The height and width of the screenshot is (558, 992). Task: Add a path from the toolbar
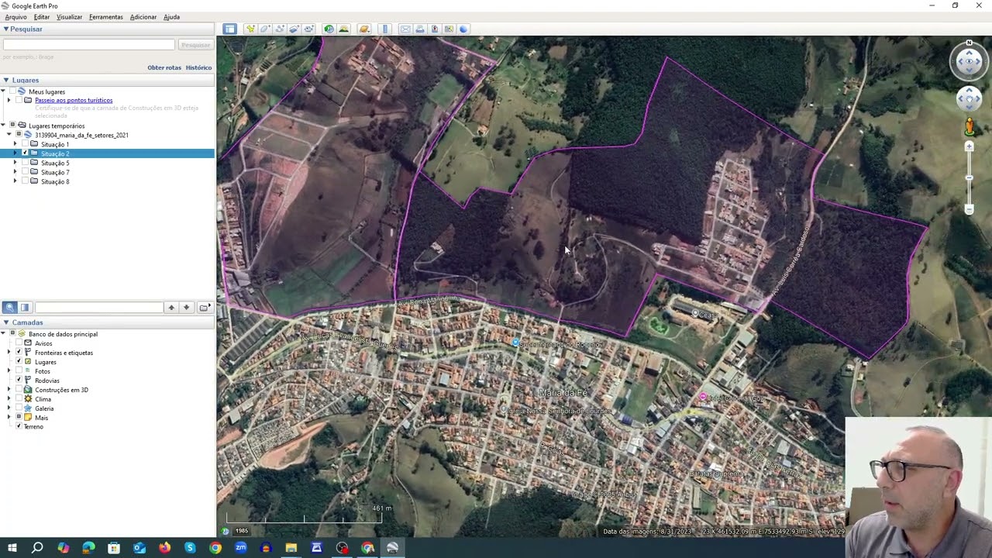(280, 29)
